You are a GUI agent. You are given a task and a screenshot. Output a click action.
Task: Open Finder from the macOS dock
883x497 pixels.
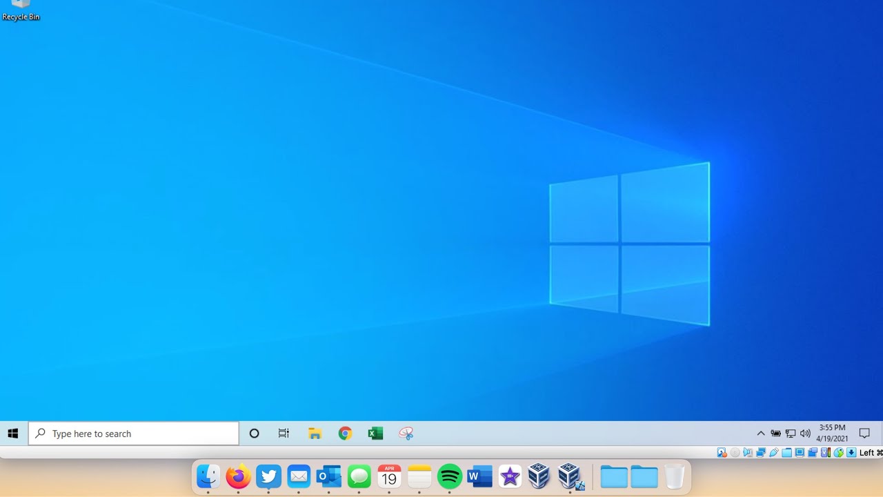tap(208, 476)
